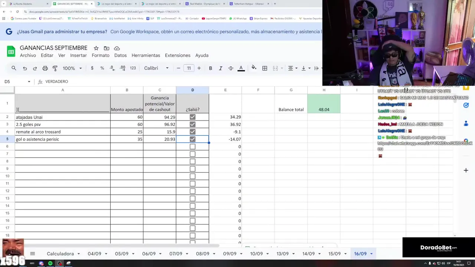
Task: Uncheck ¿Salió? for remate al arco trossard
Action: pyautogui.click(x=193, y=132)
